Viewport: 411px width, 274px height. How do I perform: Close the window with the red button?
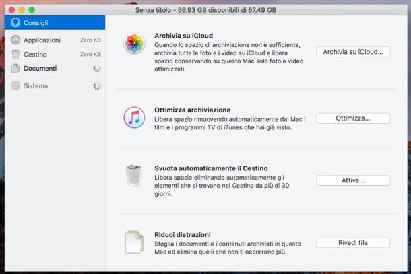pos(11,10)
